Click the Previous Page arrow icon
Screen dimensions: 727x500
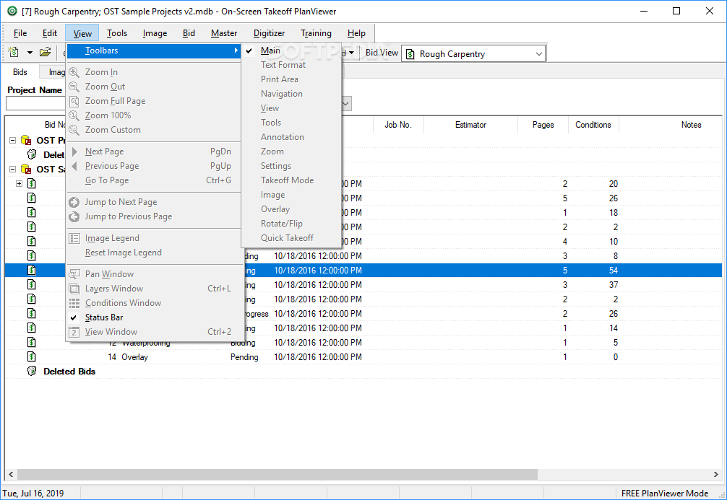(x=74, y=166)
